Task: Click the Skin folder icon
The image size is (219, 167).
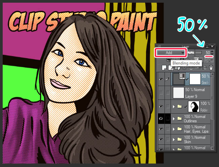Action: (x=180, y=139)
